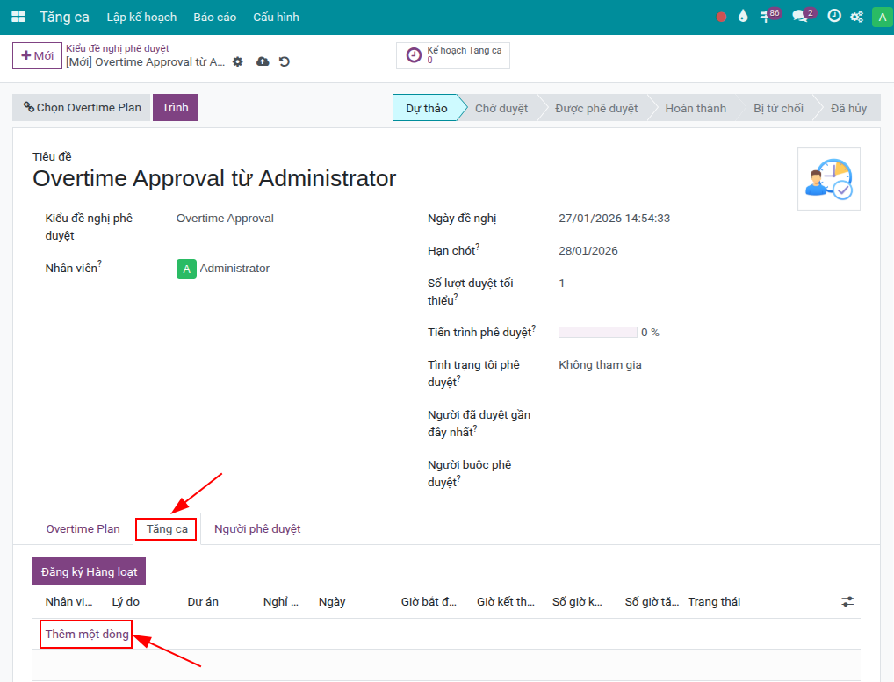Toggle optional columns icon in the list header
The width and height of the screenshot is (894, 682).
(847, 601)
